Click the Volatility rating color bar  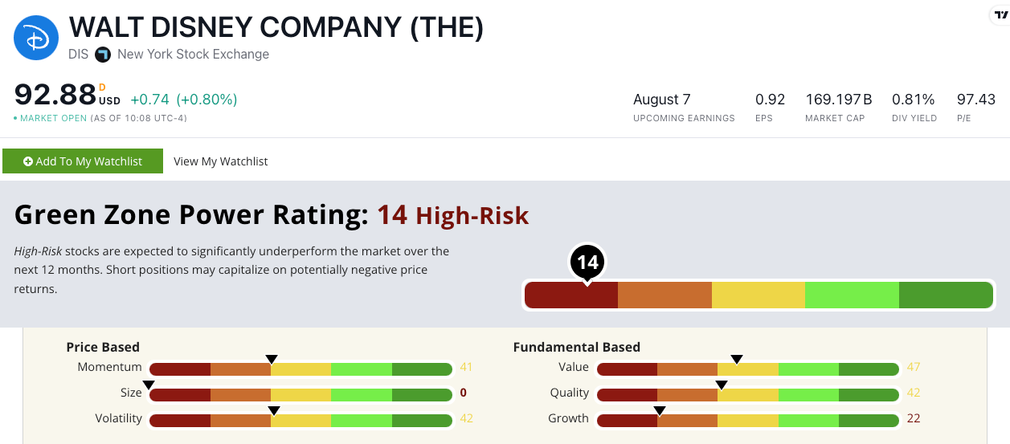pos(301,421)
